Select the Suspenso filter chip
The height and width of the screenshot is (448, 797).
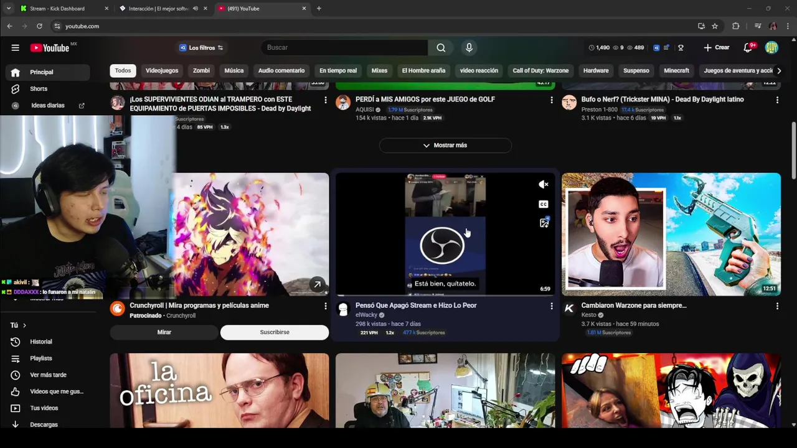pos(636,71)
